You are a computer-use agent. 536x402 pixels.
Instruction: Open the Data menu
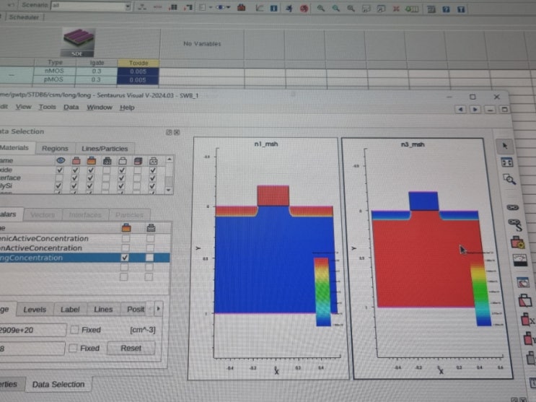point(71,108)
